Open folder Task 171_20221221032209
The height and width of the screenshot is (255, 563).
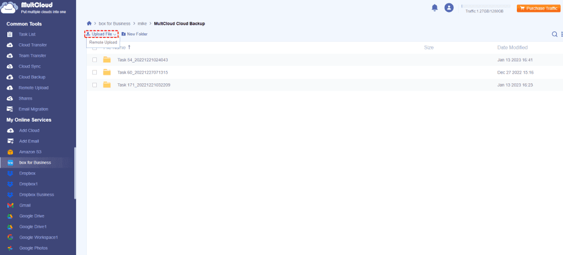click(x=144, y=85)
